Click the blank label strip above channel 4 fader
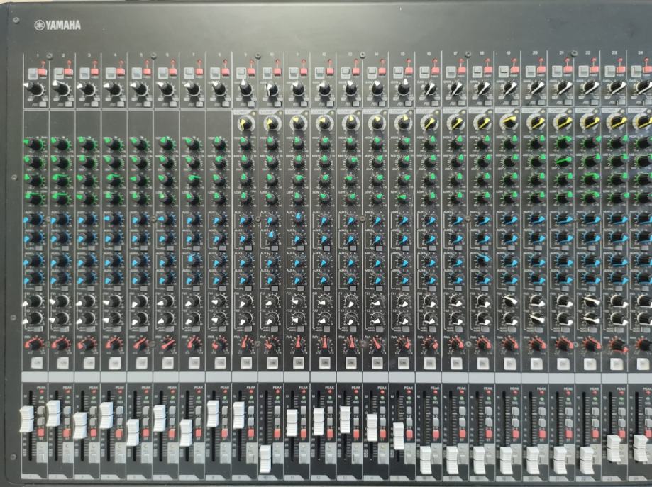652x487 pixels. tap(114, 377)
